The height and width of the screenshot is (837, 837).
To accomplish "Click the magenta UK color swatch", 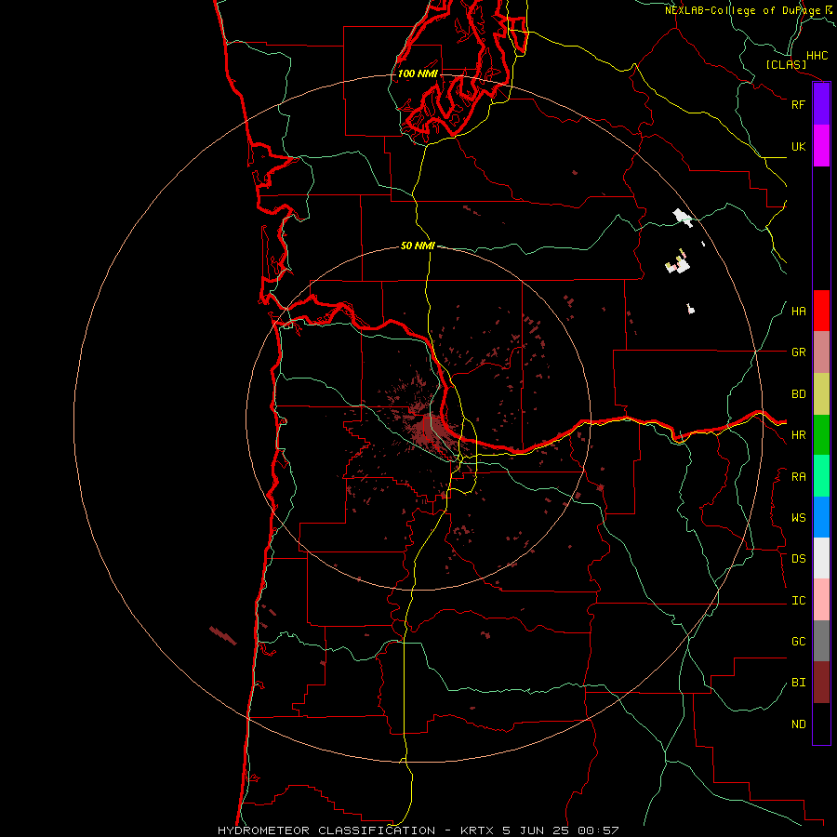I will tap(821, 146).
